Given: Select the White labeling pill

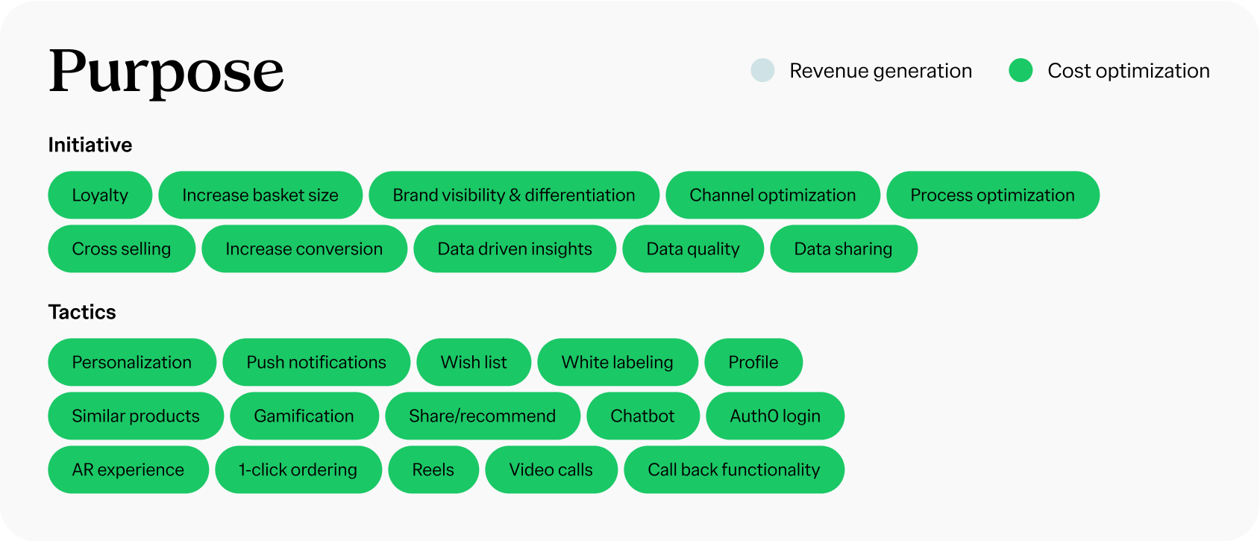Looking at the screenshot, I should (x=618, y=363).
